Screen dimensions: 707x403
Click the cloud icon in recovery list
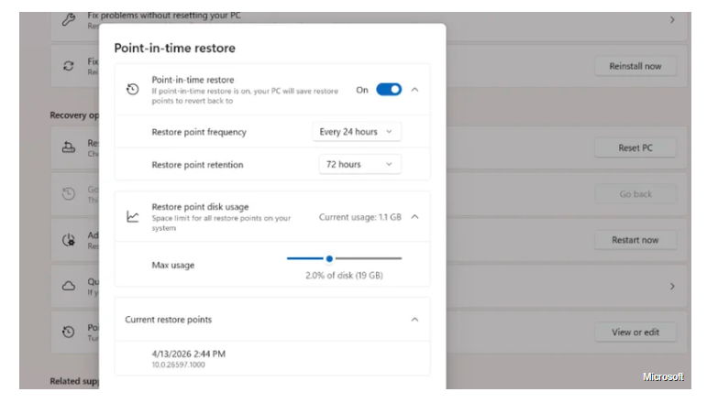pyautogui.click(x=69, y=286)
